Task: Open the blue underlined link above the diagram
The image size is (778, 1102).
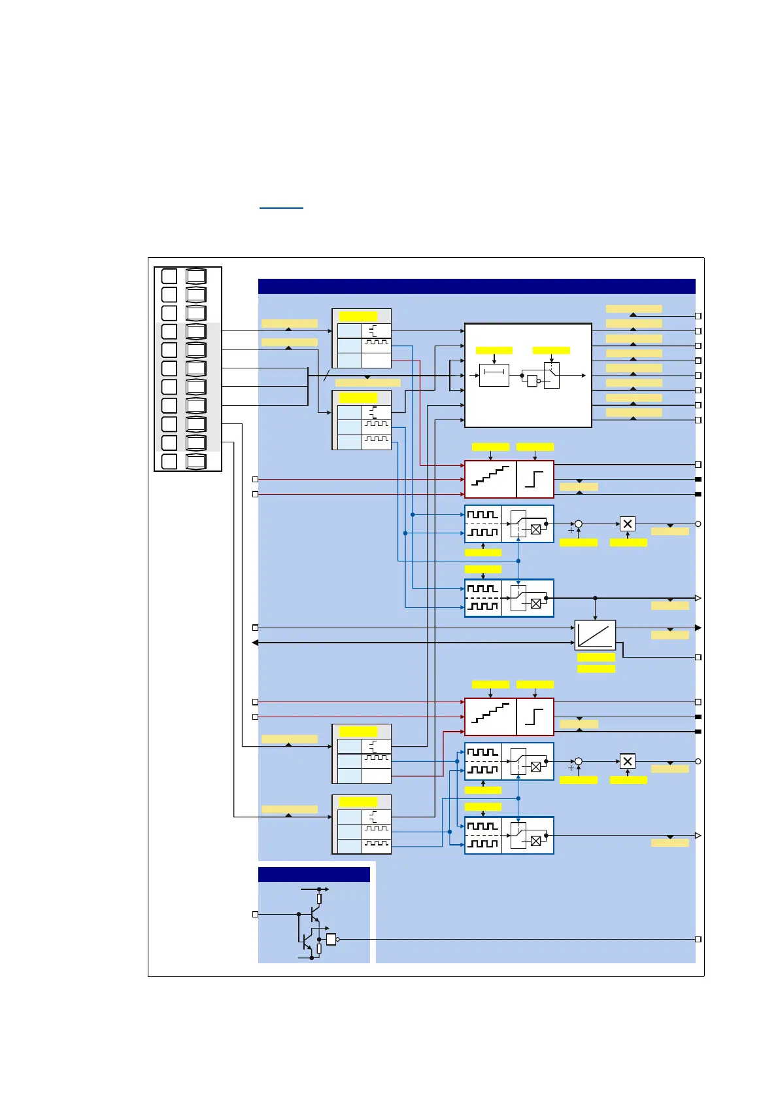Action: click(x=281, y=207)
